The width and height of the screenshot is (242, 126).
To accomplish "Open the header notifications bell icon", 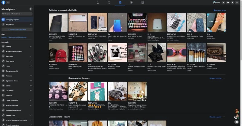I will click(232, 2).
